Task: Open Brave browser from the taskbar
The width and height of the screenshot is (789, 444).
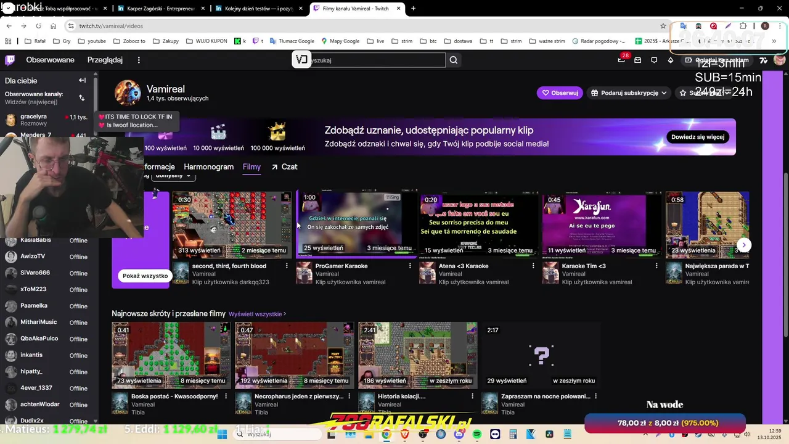Action: (405, 434)
